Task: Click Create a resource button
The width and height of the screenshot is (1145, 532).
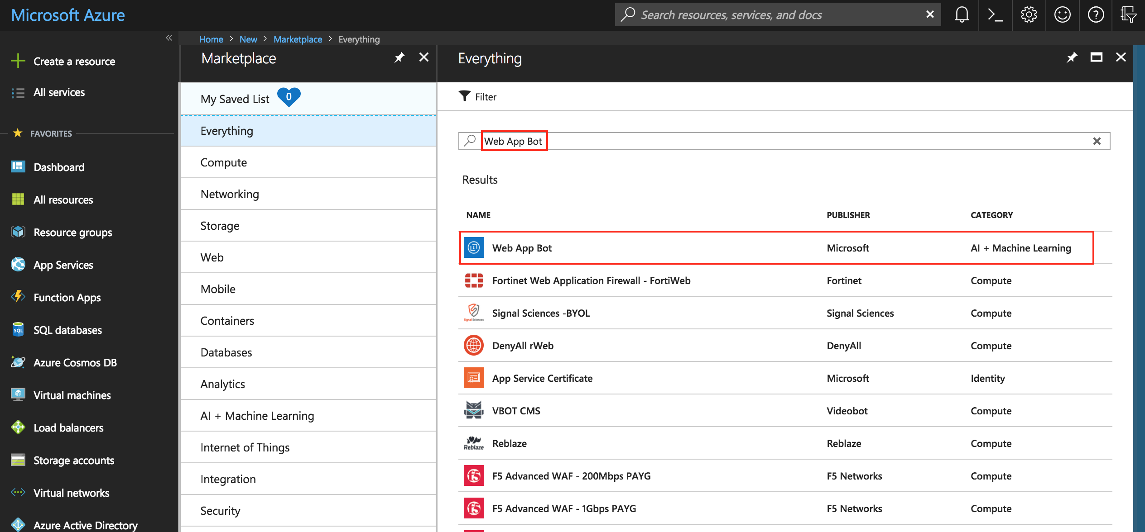Action: coord(74,62)
